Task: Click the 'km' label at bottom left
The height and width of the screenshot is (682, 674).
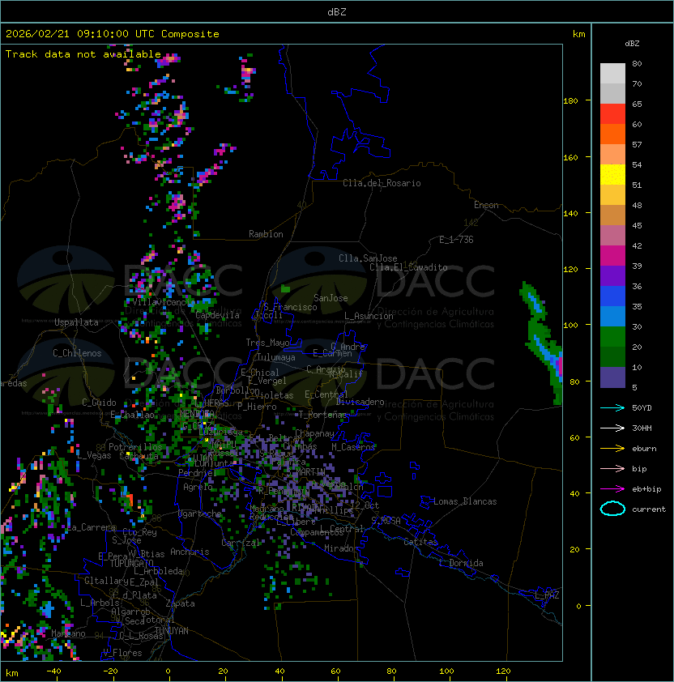Action: click(12, 673)
